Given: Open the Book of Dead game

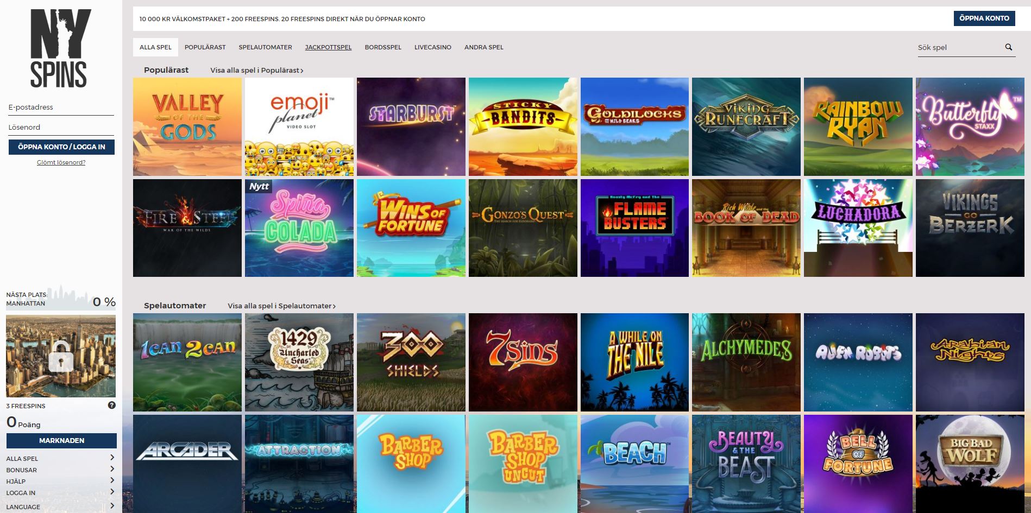Looking at the screenshot, I should 746,228.
